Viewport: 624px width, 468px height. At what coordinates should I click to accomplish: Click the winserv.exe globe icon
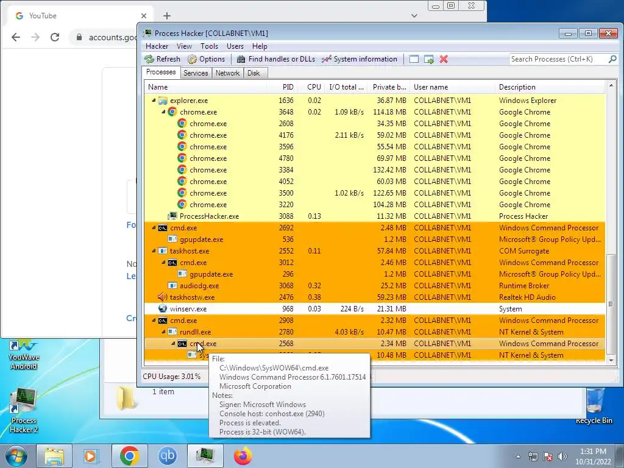[x=162, y=308]
